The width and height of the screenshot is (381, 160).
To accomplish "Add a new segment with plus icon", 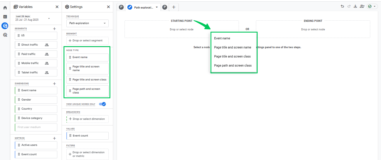I will pyautogui.click(x=54, y=29).
